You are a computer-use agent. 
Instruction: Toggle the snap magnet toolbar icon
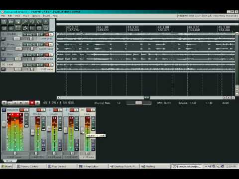[x=39, y=28]
